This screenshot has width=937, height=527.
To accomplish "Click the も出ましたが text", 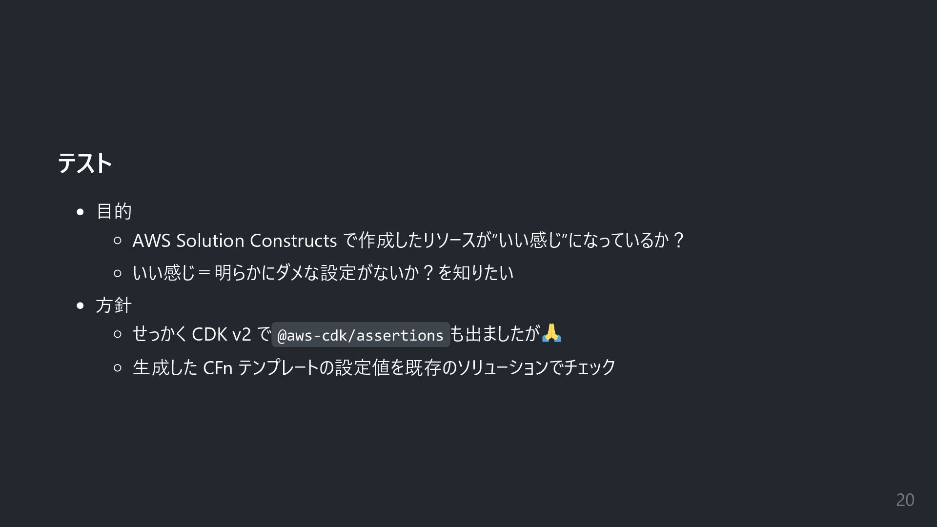I will 495,334.
